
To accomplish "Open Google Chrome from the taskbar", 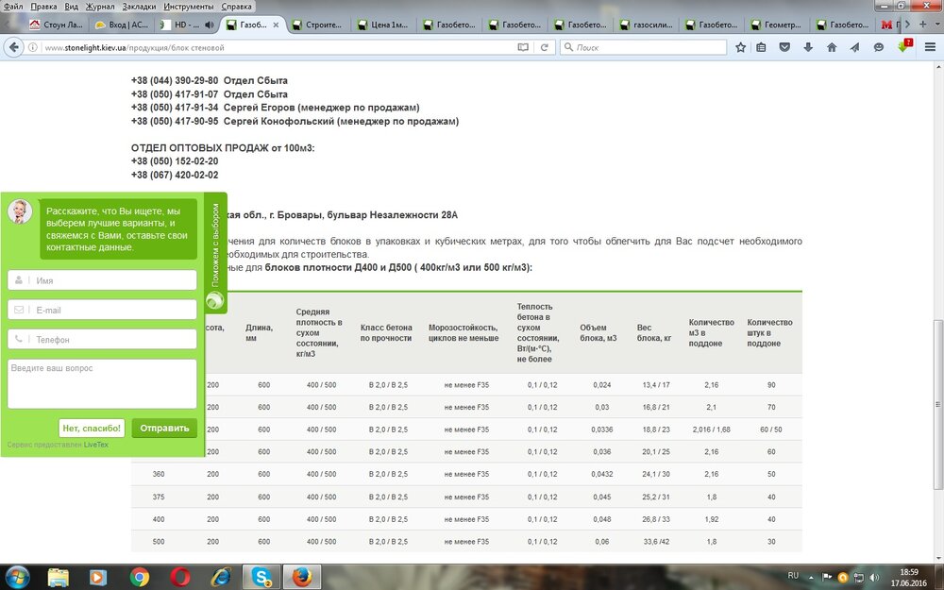I will click(x=139, y=576).
